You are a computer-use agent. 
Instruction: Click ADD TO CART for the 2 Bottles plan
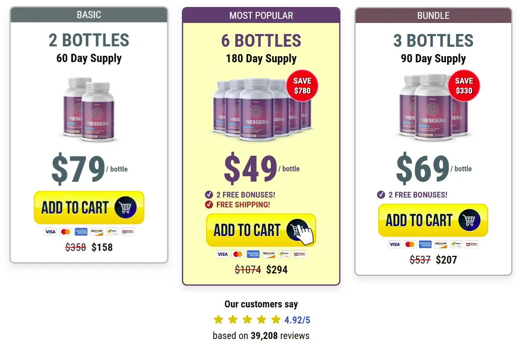(x=89, y=207)
